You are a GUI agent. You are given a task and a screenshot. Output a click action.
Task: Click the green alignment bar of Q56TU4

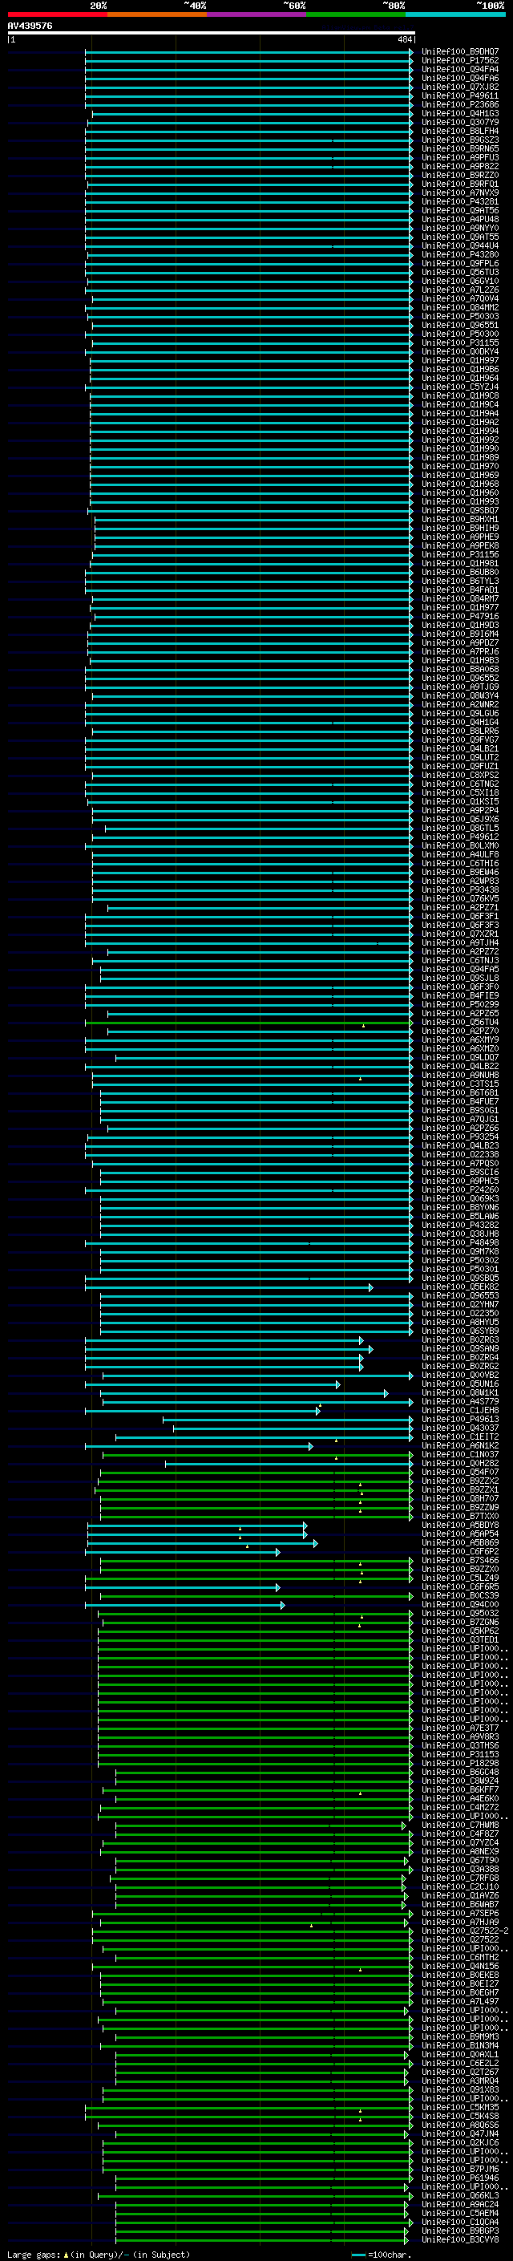(x=249, y=1023)
